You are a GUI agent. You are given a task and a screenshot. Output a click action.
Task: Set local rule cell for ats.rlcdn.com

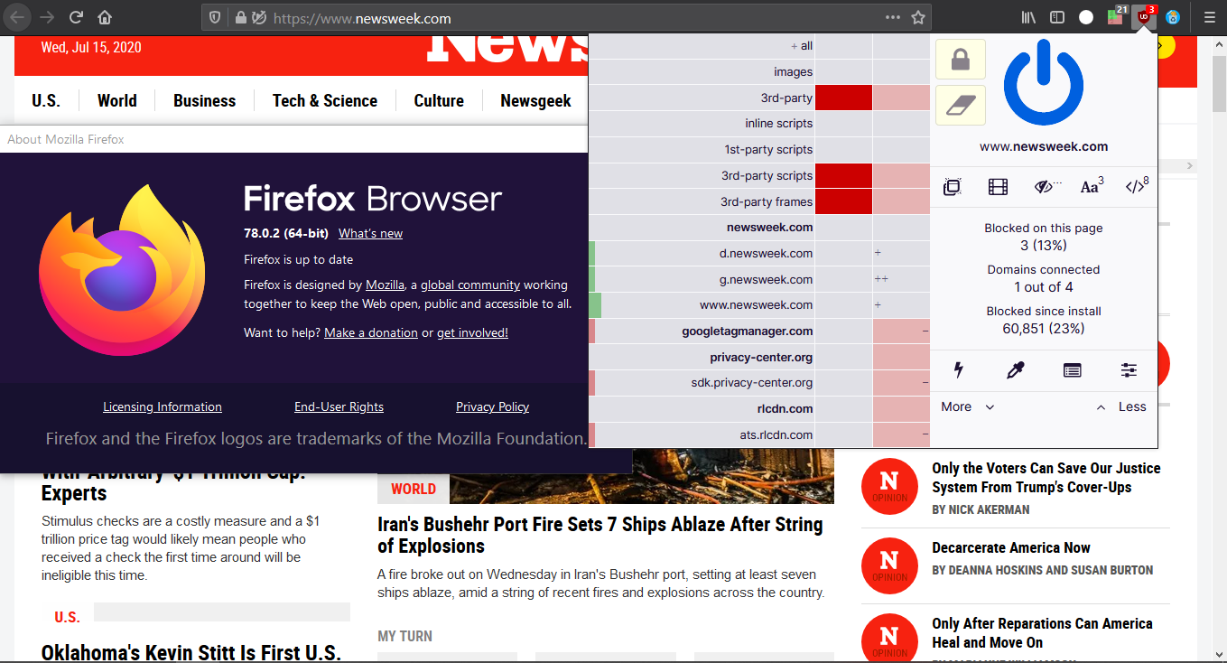point(901,434)
